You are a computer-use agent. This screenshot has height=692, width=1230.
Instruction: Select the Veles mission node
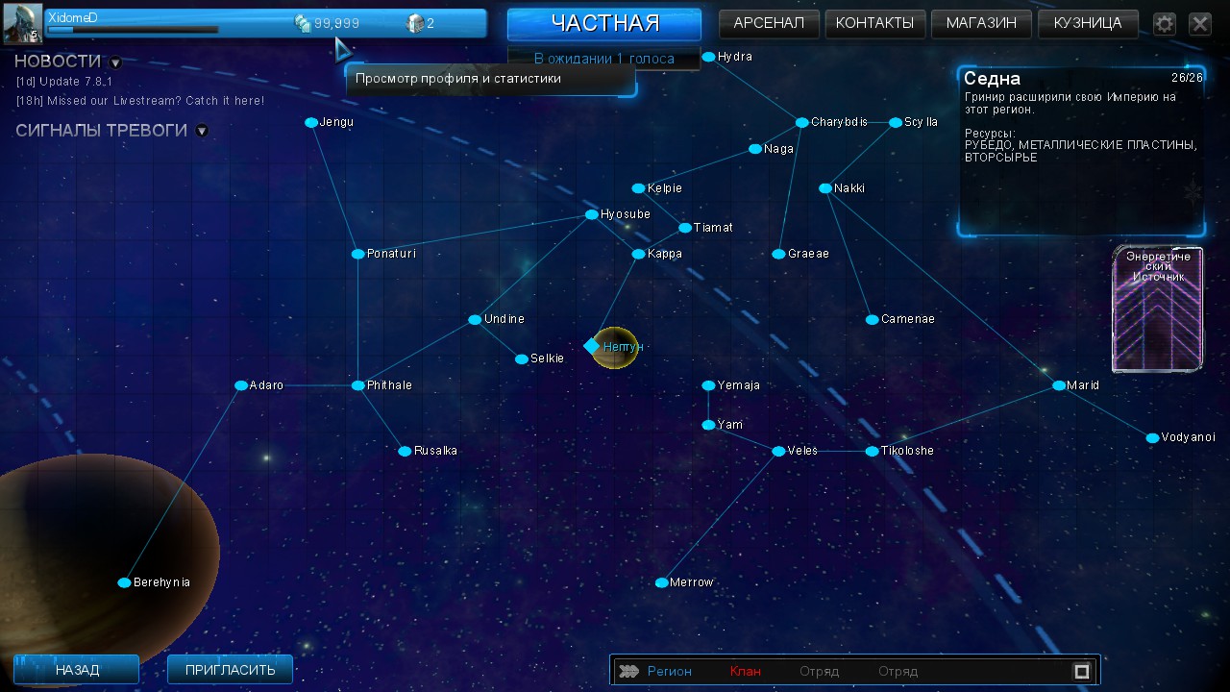(x=778, y=451)
